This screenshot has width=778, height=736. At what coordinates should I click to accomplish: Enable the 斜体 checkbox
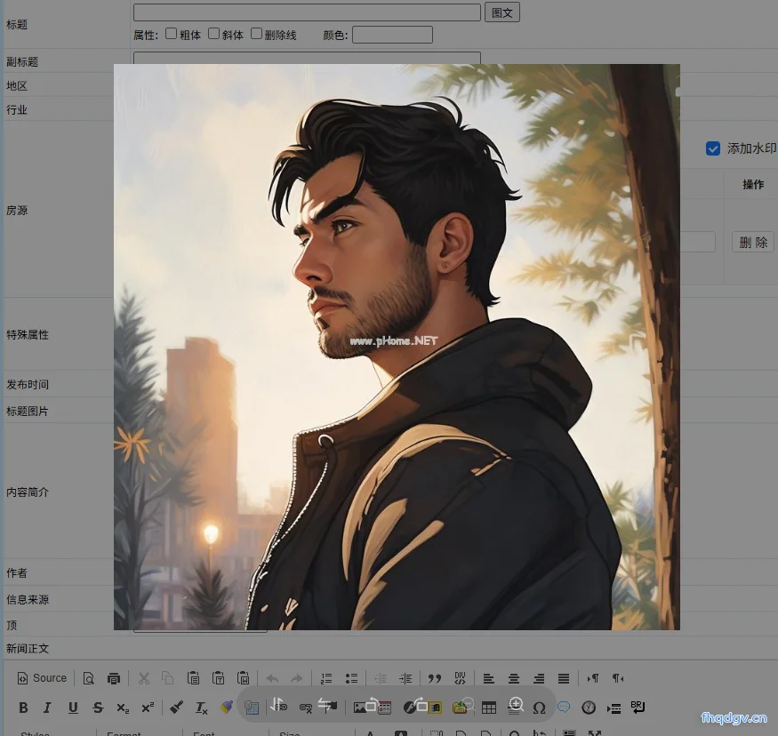(x=214, y=34)
